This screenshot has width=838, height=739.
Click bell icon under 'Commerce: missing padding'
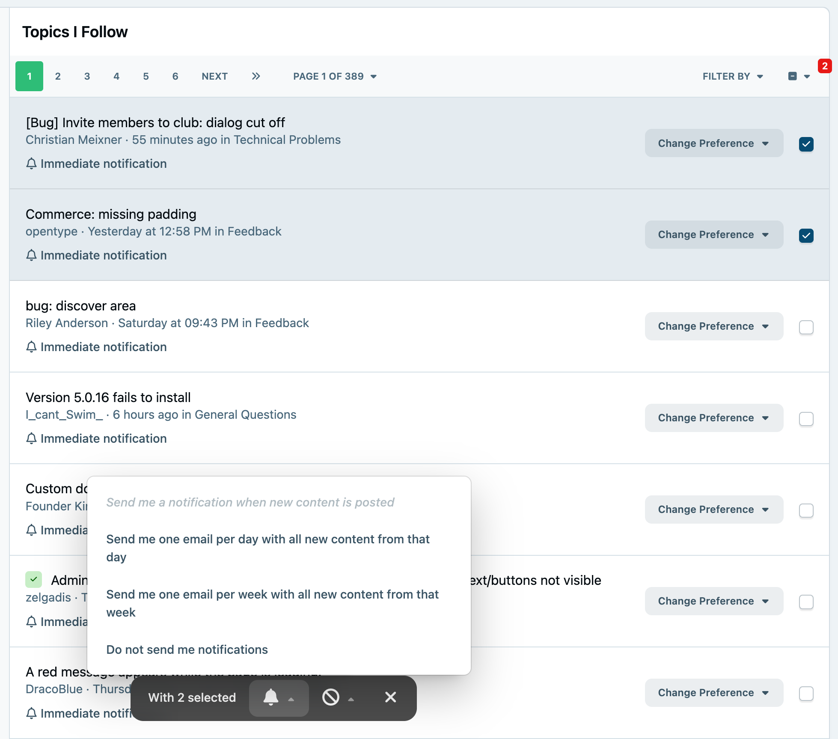click(x=31, y=255)
